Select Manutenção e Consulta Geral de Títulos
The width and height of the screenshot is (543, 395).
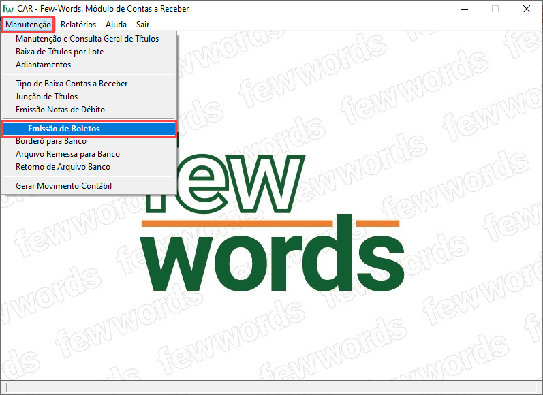click(x=89, y=39)
